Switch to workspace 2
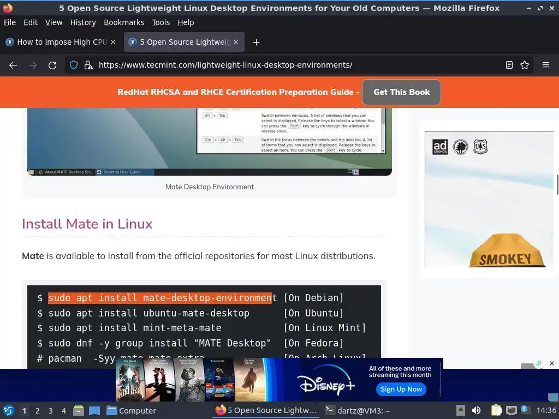 (38, 411)
